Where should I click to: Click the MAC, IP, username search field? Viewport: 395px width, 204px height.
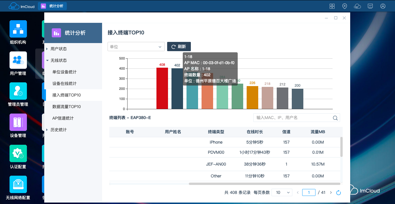coord(293,118)
